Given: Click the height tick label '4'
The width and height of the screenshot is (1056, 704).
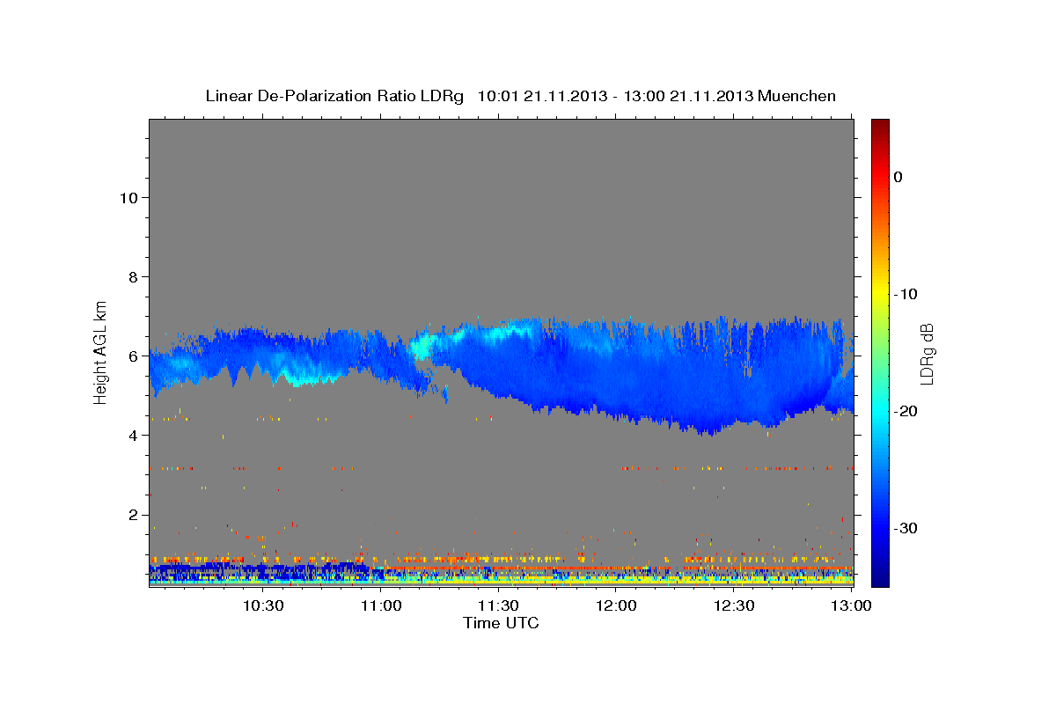Looking at the screenshot, I should 134,435.
